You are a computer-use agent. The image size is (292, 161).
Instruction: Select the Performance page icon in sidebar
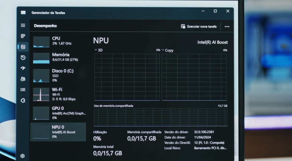click(x=23, y=47)
